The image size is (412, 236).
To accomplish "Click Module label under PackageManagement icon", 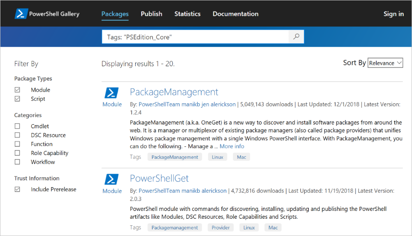I will pos(112,104).
